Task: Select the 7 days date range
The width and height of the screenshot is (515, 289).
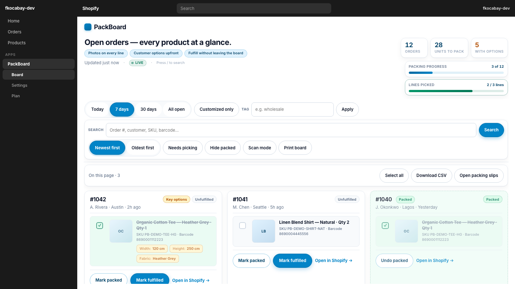Action: pyautogui.click(x=122, y=109)
